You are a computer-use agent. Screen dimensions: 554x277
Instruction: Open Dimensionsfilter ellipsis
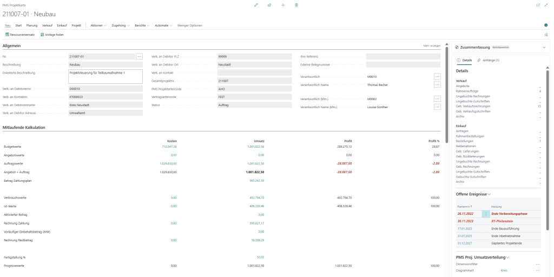point(538,264)
